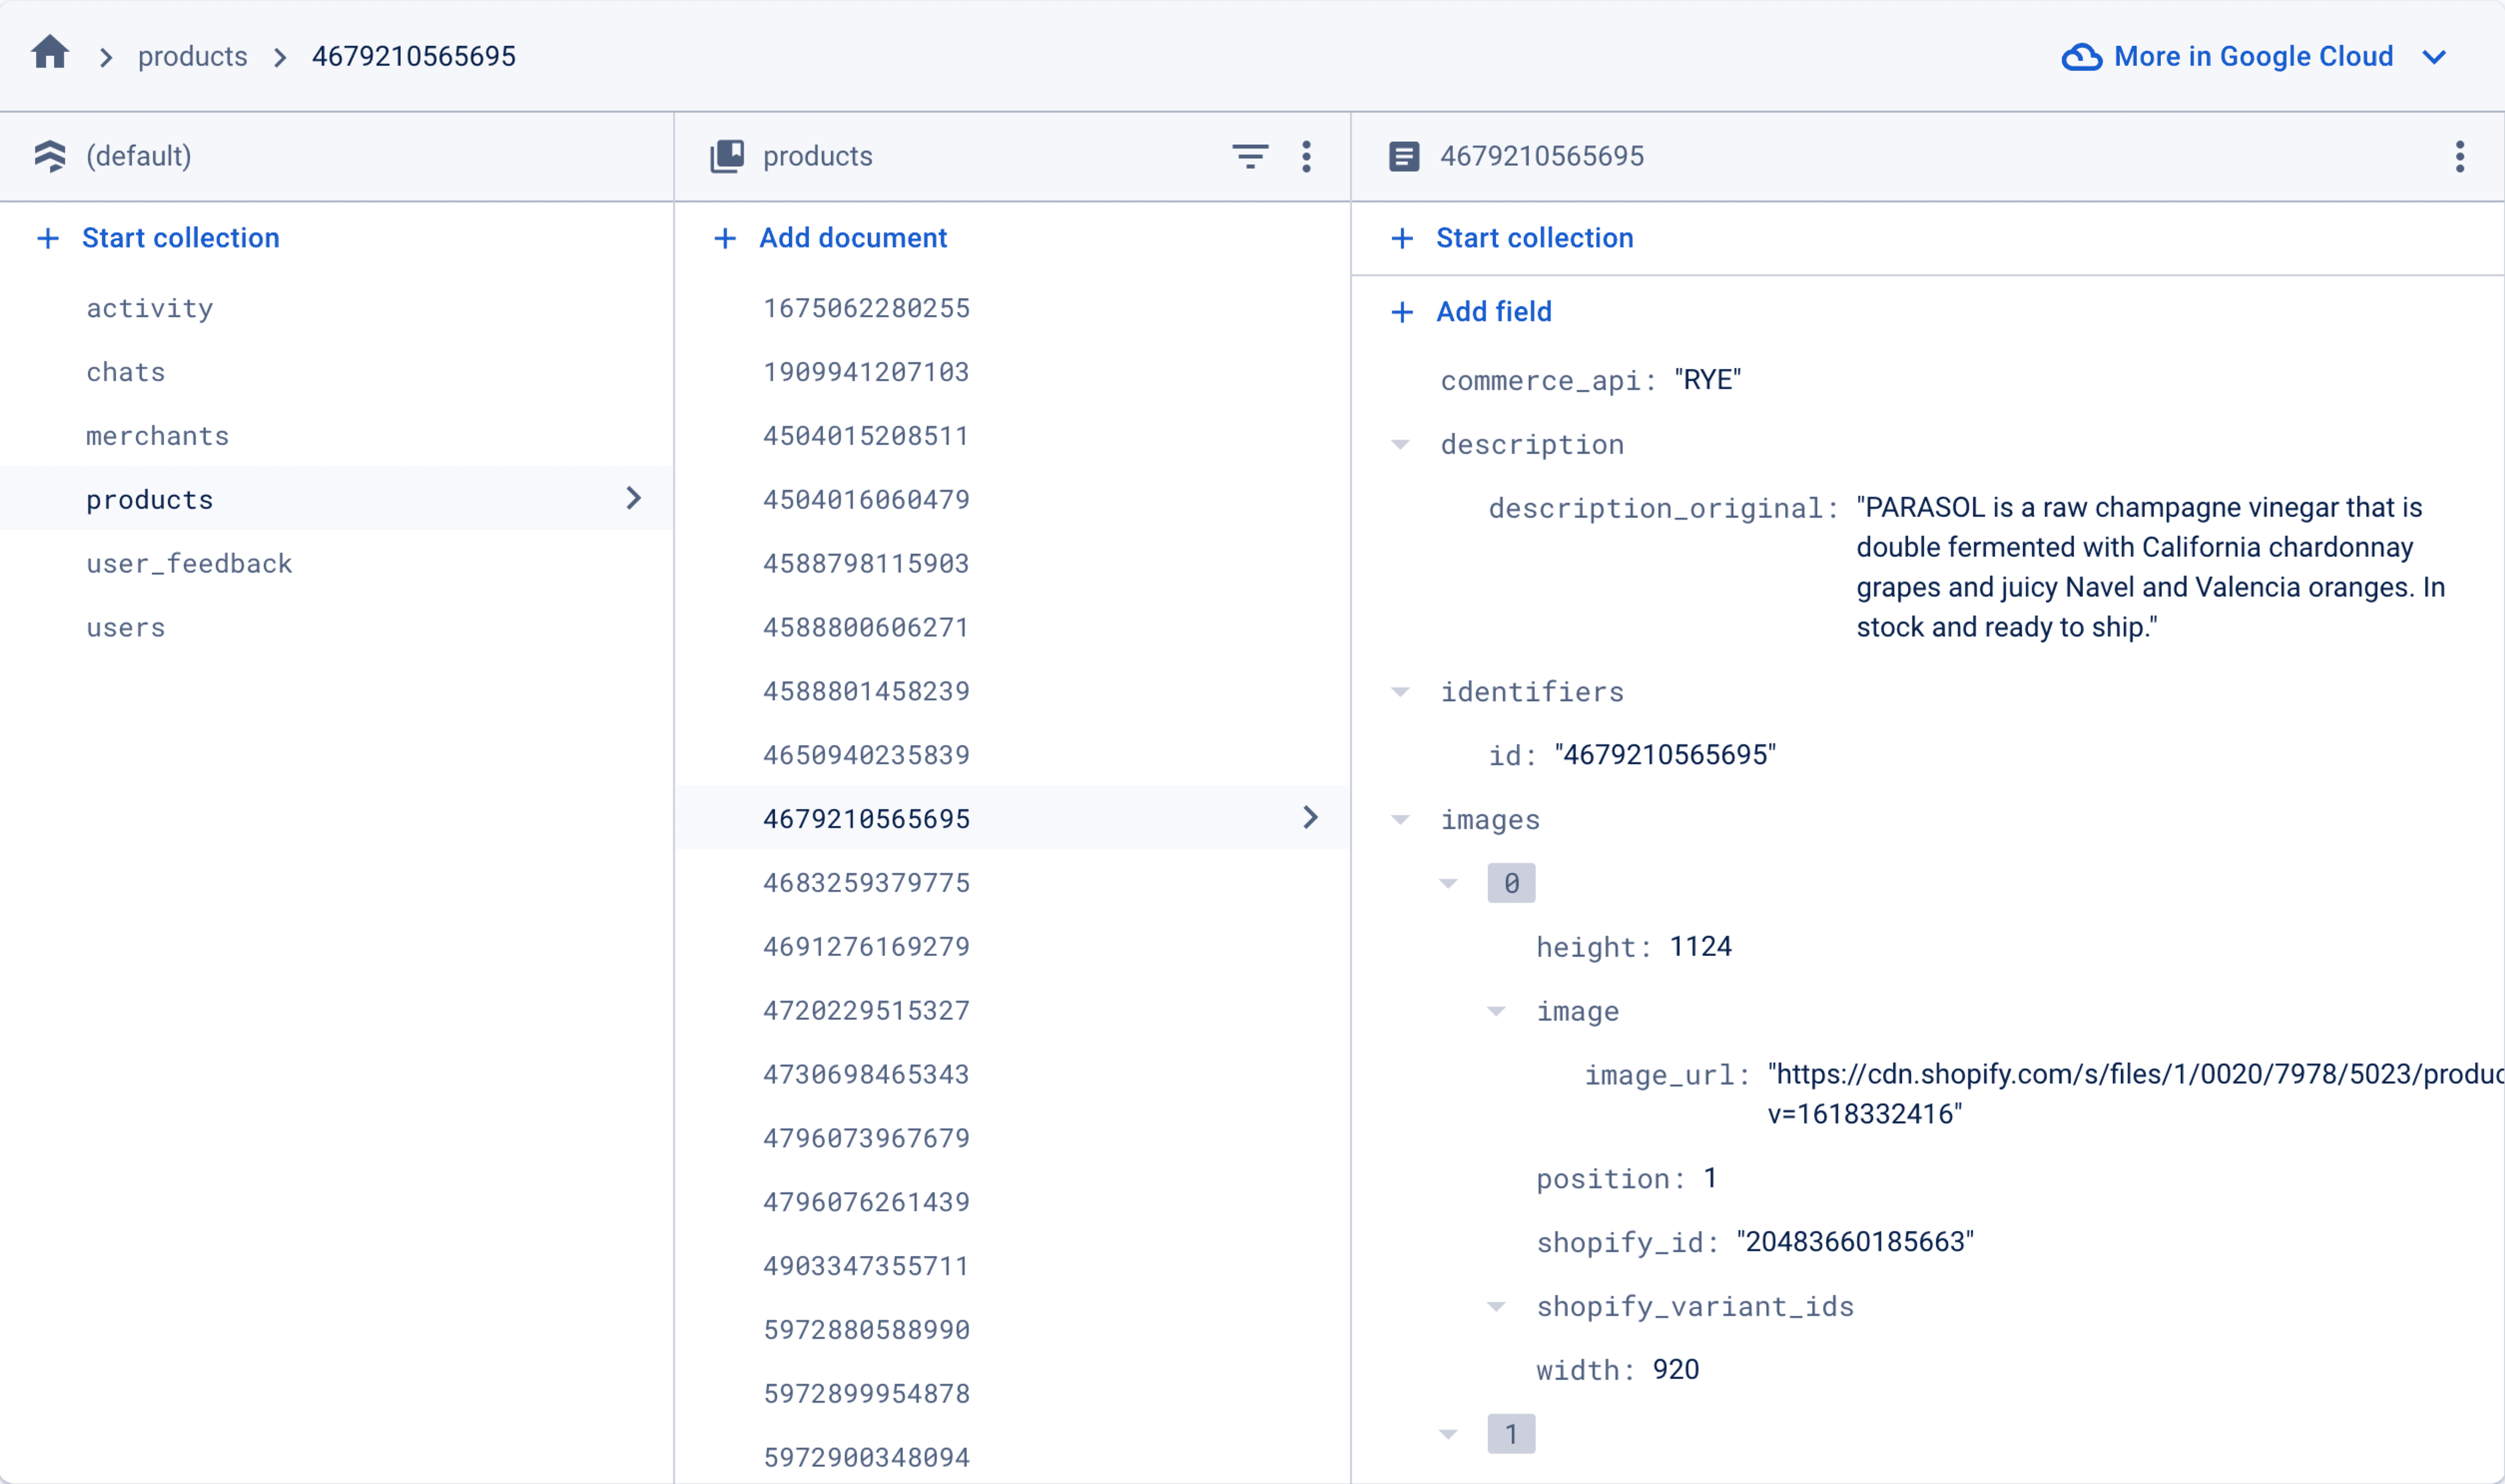Open document 4683259379775
Screen dimensions: 2505x1484
click(867, 883)
